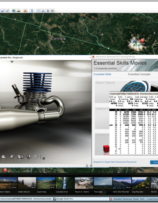Switch to Autodesk Showcase Viewer 2015 taskbar entry
This screenshot has width=158, height=203.
134,199
